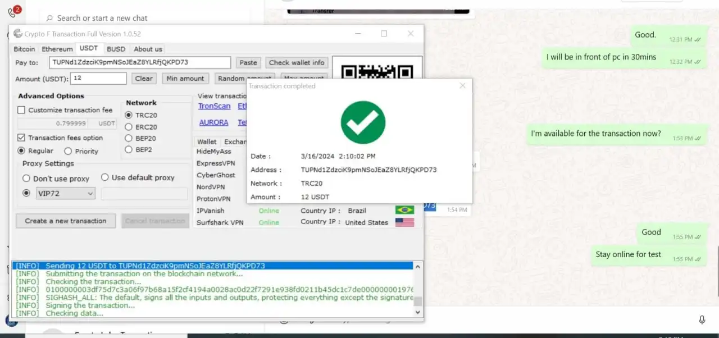Click the microphone voice message icon
The width and height of the screenshot is (719, 338).
click(702, 319)
